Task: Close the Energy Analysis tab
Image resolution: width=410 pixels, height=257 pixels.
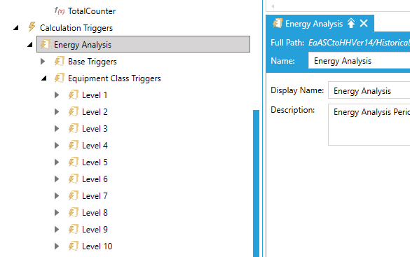Action: (x=364, y=24)
